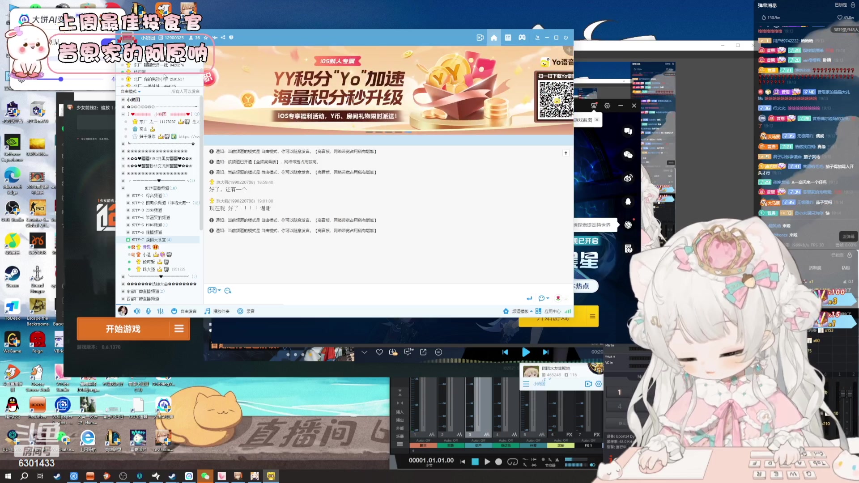
Task: Collapse the 频道模板 panel via its chevron
Action: pos(531,312)
